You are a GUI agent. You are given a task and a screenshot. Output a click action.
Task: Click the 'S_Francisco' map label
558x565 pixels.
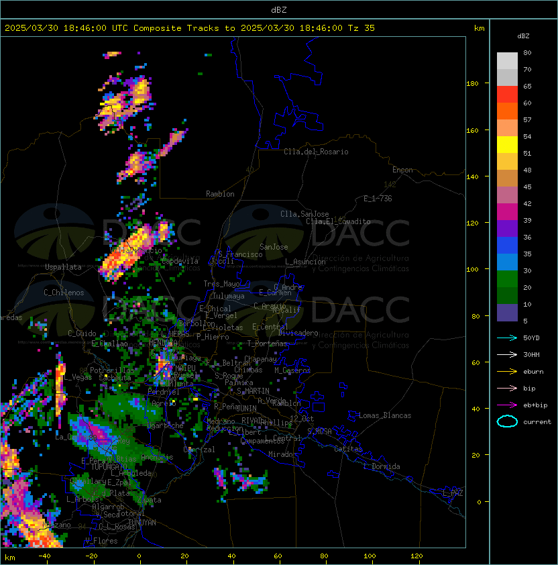point(240,254)
